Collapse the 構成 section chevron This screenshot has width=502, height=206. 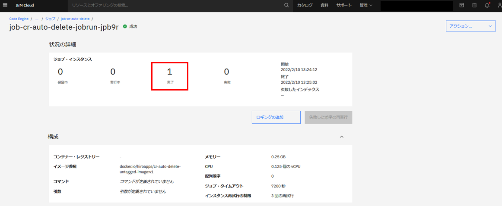342,137
